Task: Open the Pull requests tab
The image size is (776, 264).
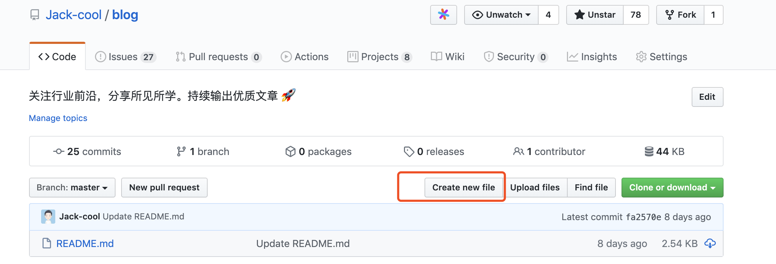Action: [219, 57]
